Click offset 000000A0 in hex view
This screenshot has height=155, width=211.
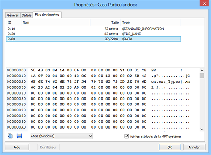[16, 127]
